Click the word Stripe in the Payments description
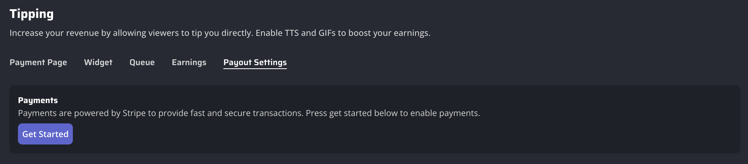The height and width of the screenshot is (164, 748). tap(134, 113)
